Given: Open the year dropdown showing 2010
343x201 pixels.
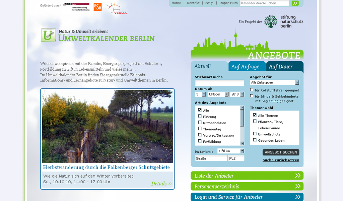Looking at the screenshot, I should tap(237, 94).
